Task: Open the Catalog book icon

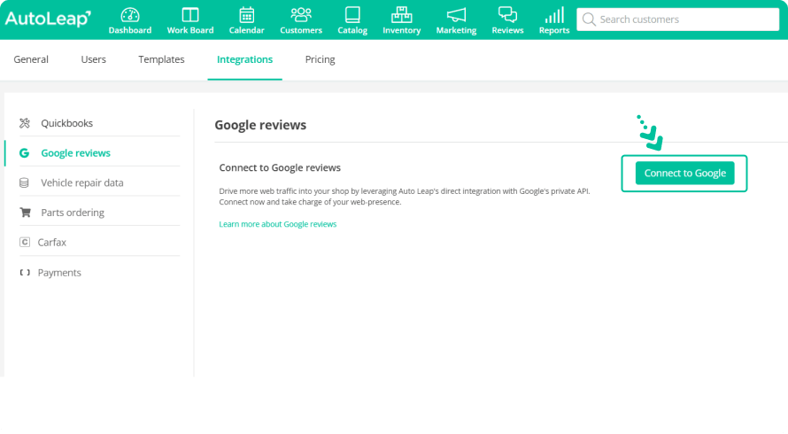Action: (352, 16)
